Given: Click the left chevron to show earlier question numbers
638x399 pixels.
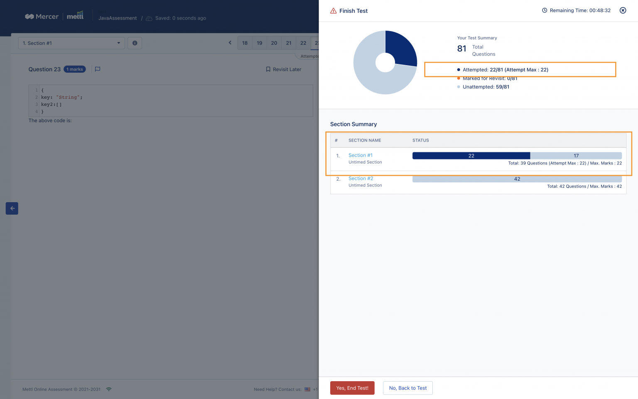Looking at the screenshot, I should [x=230, y=43].
